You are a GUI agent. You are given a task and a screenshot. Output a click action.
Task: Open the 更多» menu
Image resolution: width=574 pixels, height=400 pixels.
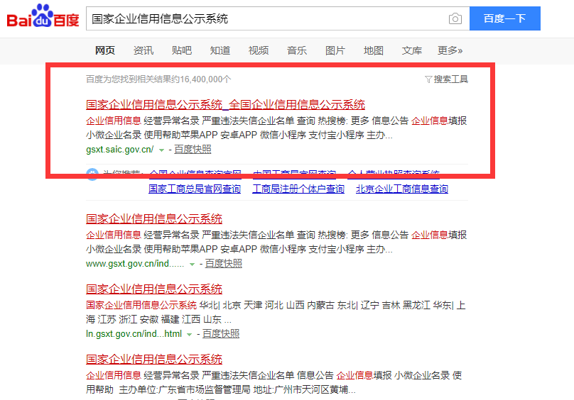(450, 50)
